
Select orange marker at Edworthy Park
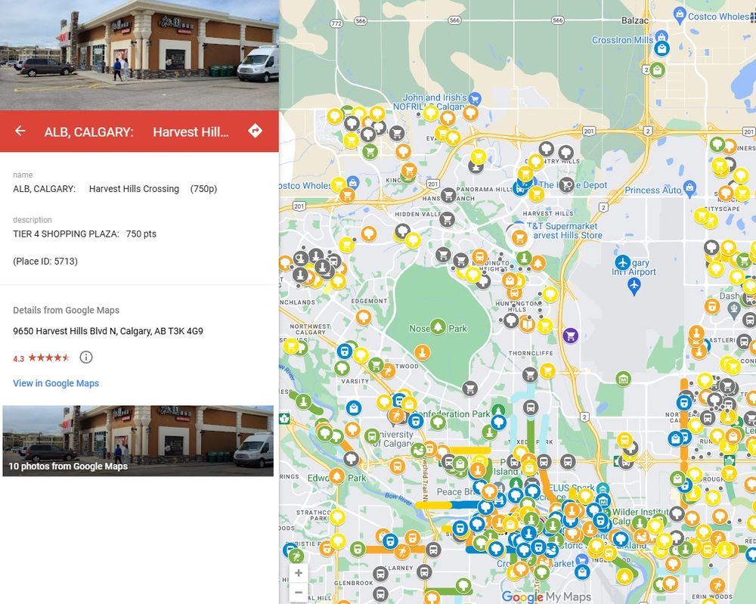[336, 477]
